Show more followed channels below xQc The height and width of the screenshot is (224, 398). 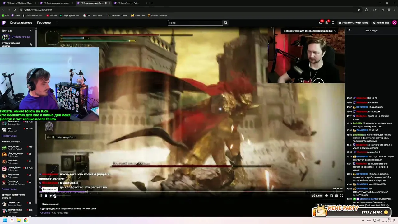pos(9,136)
